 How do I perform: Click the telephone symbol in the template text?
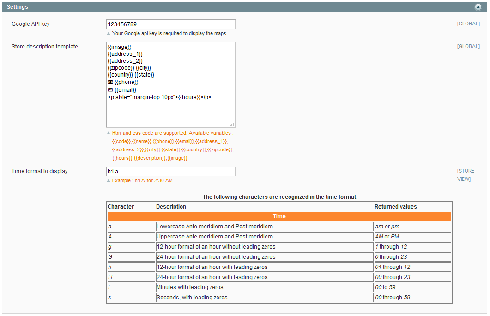110,82
